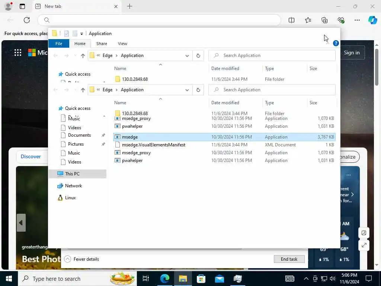Open the Edge Favorites star icon
The height and width of the screenshot is (286, 381).
308,20
